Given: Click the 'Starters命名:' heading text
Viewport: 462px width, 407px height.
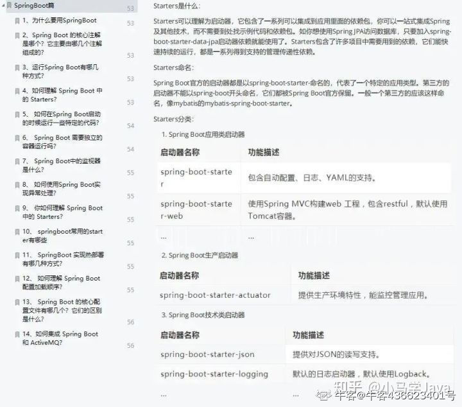Looking at the screenshot, I should tap(173, 68).
